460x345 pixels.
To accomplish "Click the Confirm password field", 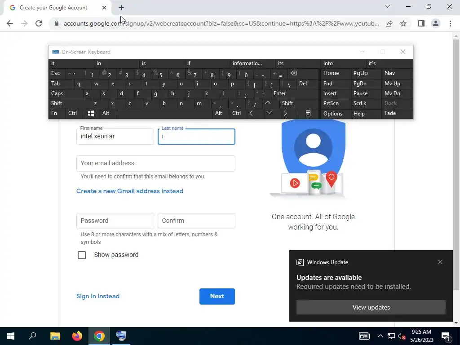I will (196, 221).
